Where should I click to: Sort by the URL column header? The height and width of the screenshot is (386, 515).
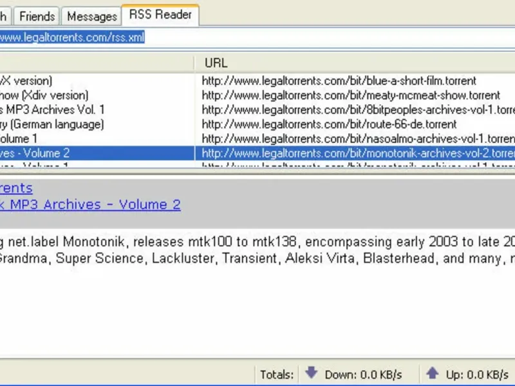click(355, 62)
